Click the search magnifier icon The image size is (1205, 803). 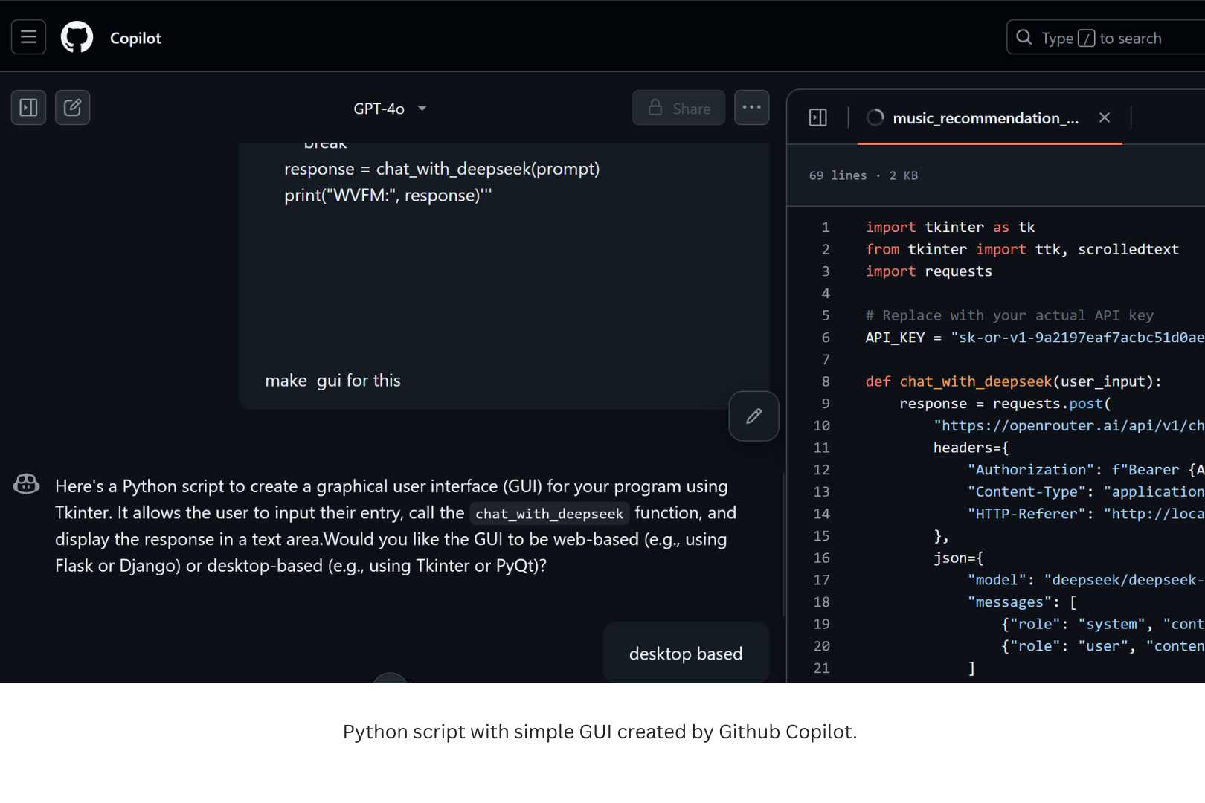pos(1024,37)
